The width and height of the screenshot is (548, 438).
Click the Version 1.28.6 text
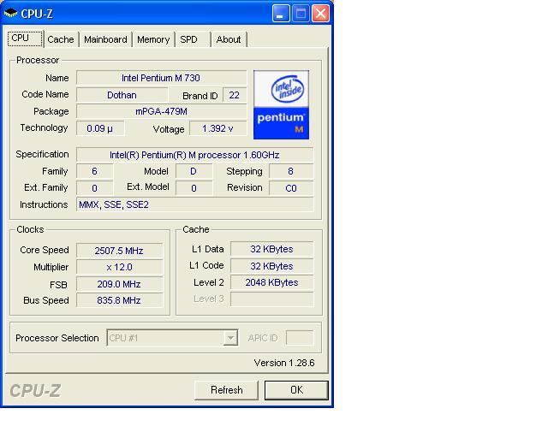click(284, 363)
